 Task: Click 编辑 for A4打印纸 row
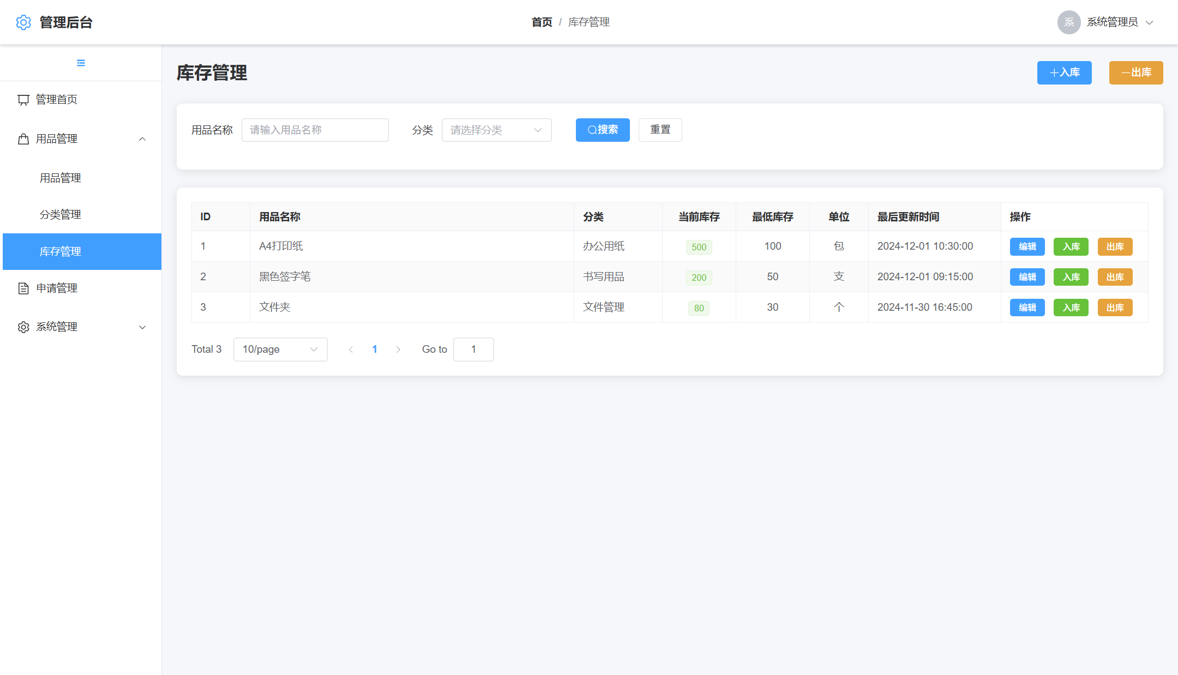tap(1027, 246)
